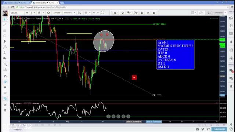
Task: Open the flame icon in right sidebar
Action: click(x=231, y=42)
